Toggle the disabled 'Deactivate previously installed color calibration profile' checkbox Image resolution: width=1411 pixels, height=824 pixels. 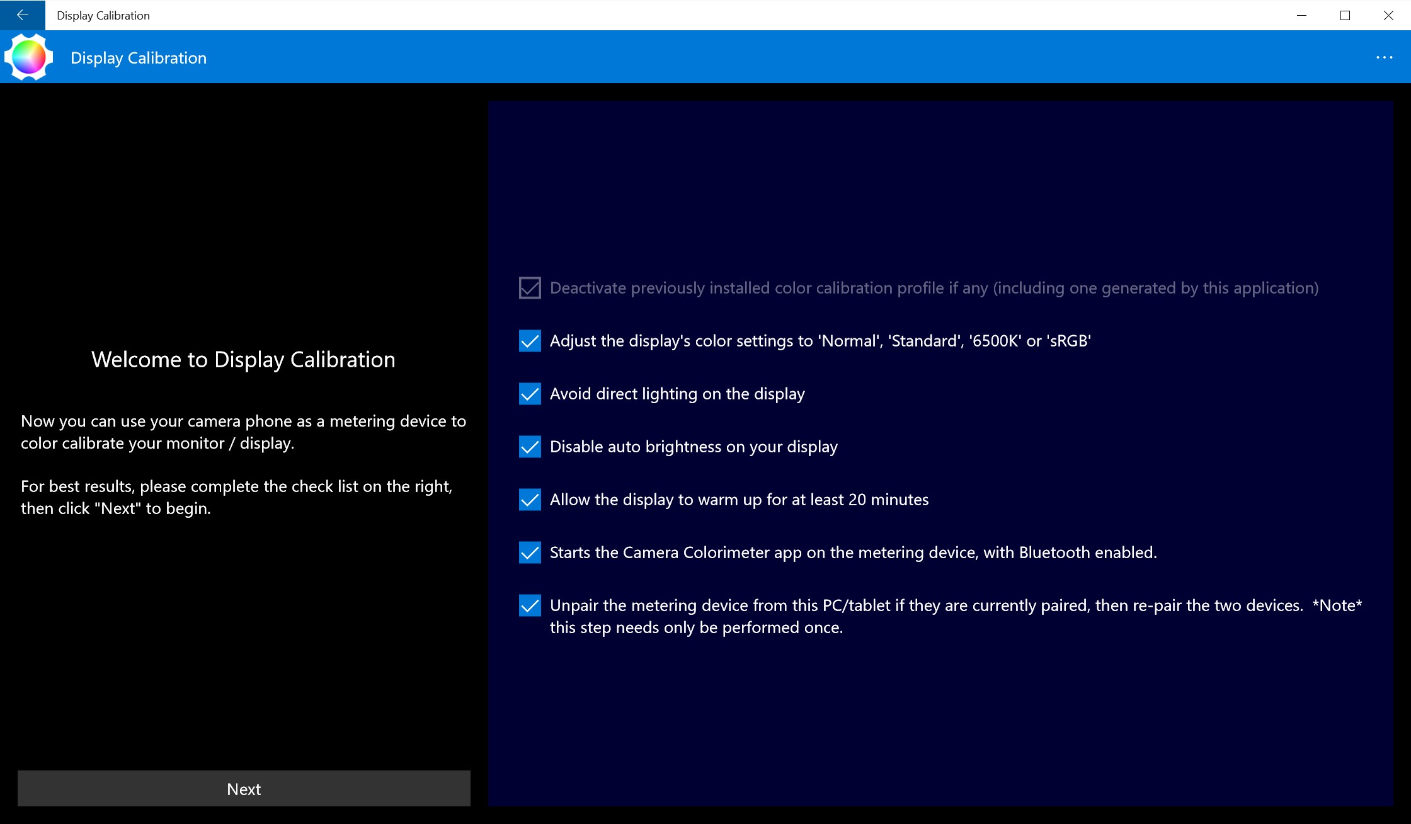click(x=528, y=288)
